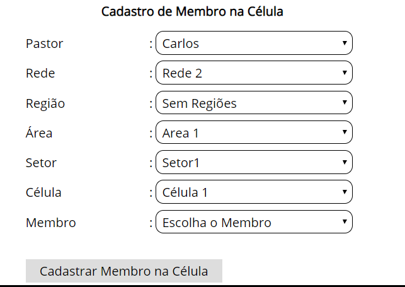Open the Rede dropdown showing Rede 2
This screenshot has height=287, width=405.
point(253,73)
